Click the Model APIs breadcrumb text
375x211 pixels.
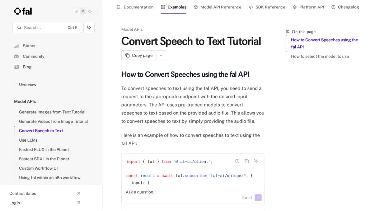(132, 29)
